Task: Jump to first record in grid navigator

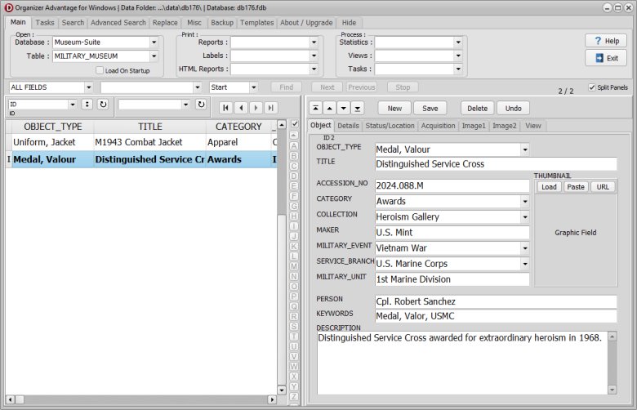Action: pyautogui.click(x=225, y=107)
